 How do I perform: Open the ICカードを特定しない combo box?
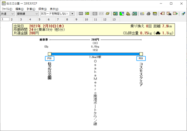point(55,14)
